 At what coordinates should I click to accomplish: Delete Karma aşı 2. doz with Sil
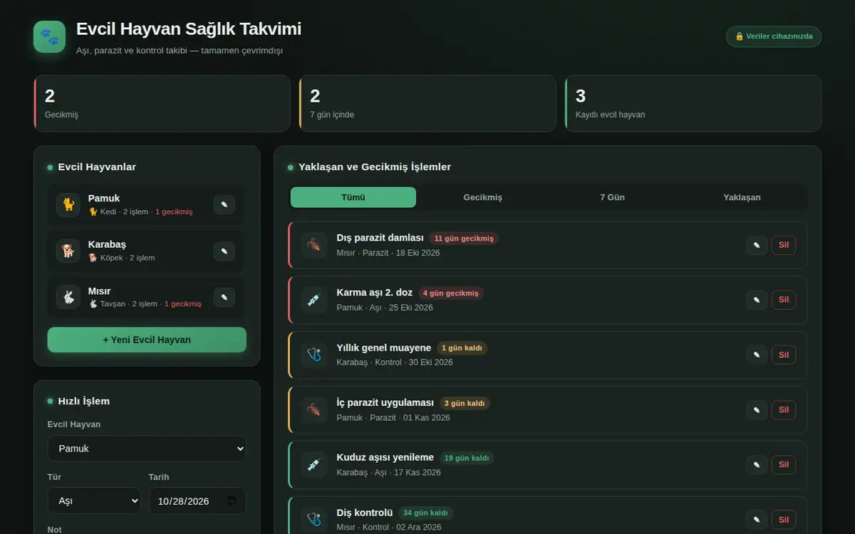tap(784, 300)
